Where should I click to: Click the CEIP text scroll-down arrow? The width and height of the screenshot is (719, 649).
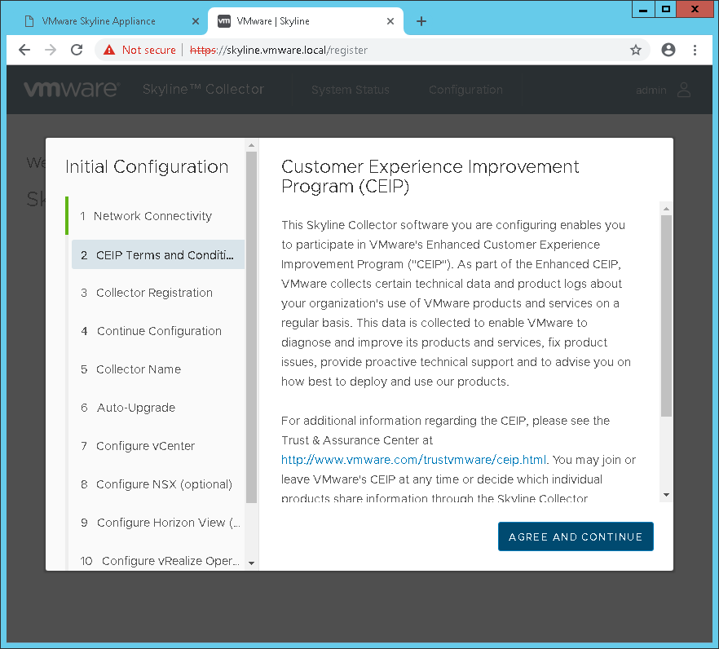(666, 495)
